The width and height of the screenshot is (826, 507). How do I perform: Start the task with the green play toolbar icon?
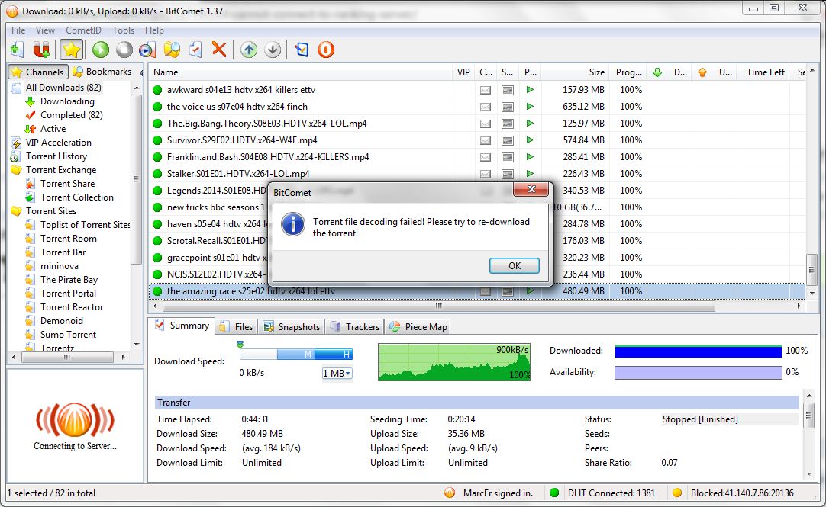click(x=101, y=50)
